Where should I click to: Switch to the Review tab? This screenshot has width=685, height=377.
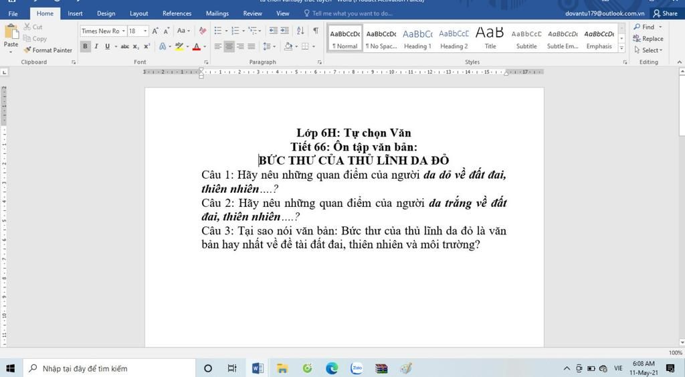(x=252, y=13)
